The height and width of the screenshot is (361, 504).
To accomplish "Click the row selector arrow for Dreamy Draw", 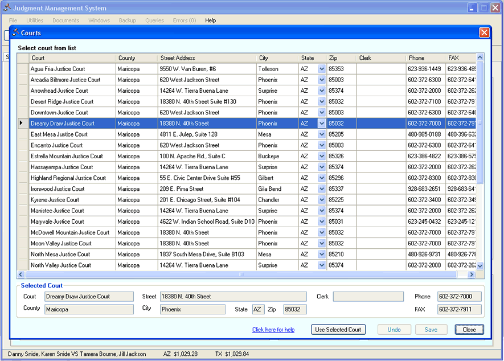I will pyautogui.click(x=23, y=124).
